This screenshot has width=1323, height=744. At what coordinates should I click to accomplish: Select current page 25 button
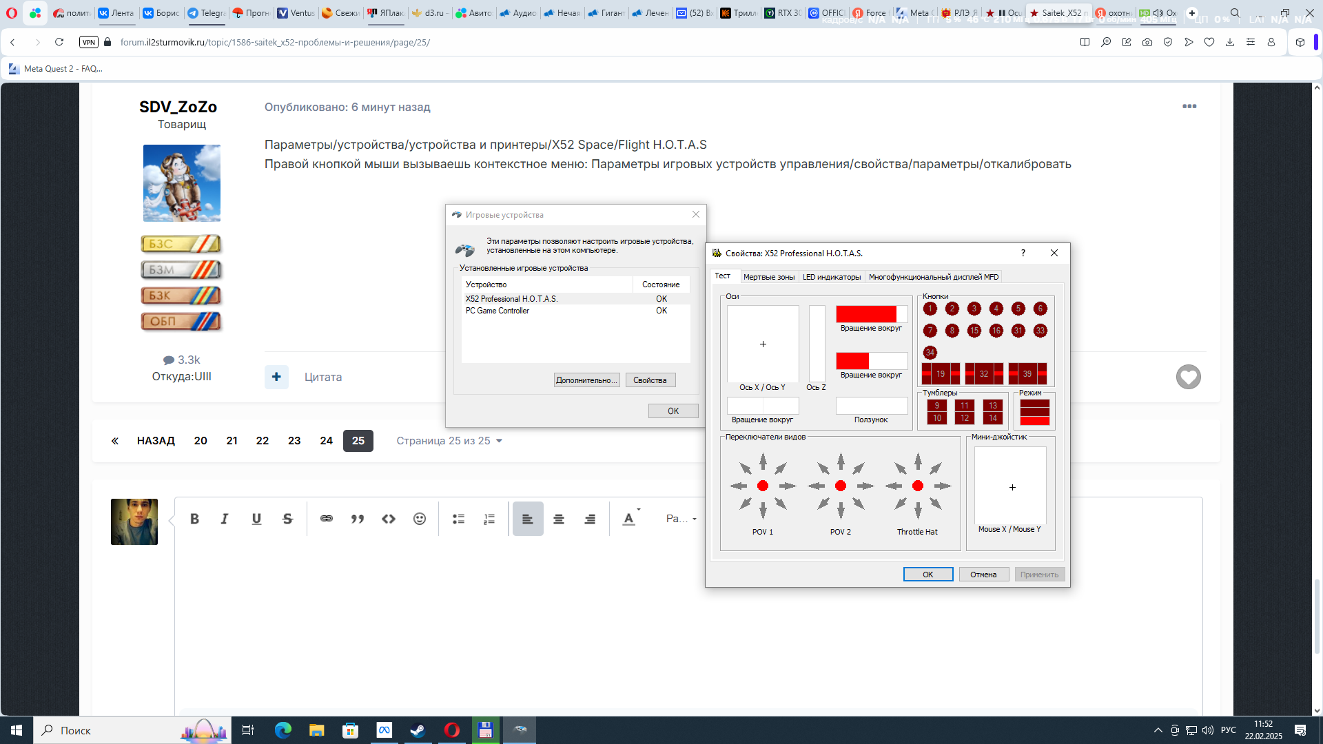358,441
